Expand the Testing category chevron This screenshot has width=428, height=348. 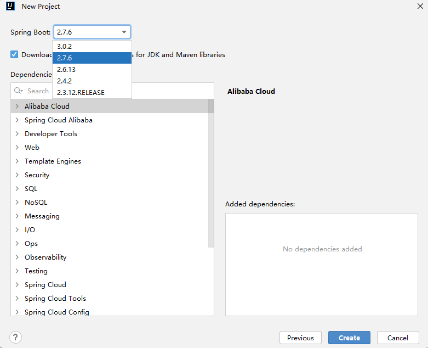click(17, 271)
